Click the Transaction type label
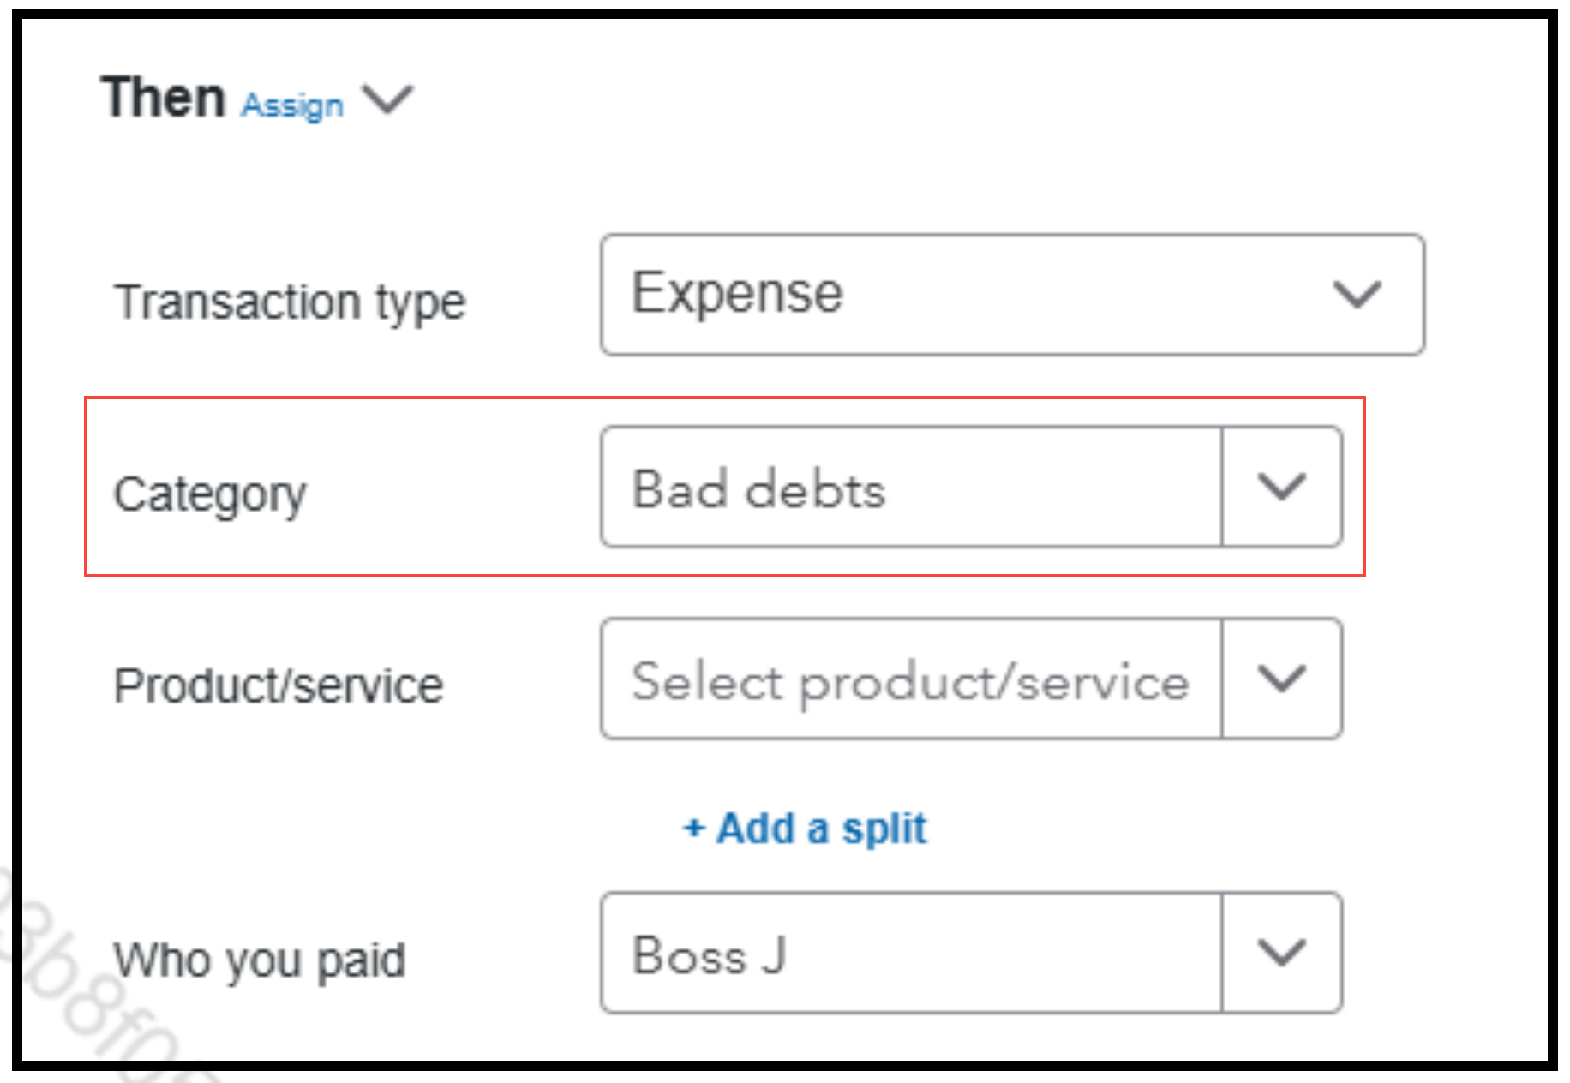The width and height of the screenshot is (1570, 1083). [x=290, y=302]
